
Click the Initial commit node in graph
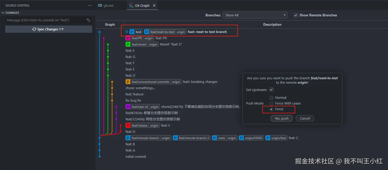tap(100, 156)
